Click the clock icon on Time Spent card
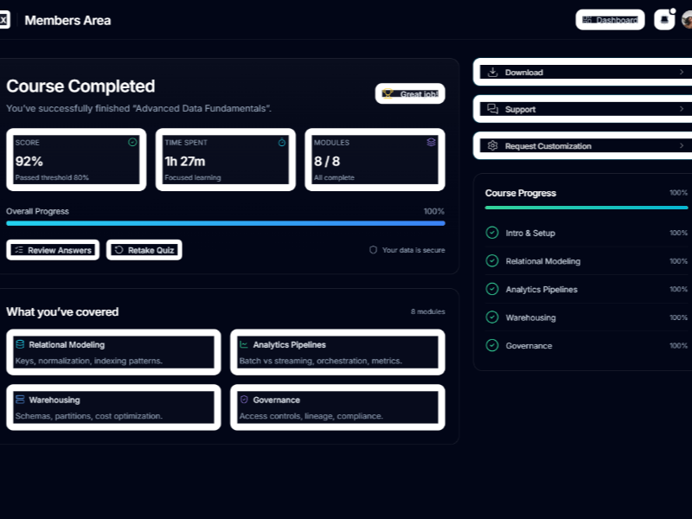 [x=282, y=142]
